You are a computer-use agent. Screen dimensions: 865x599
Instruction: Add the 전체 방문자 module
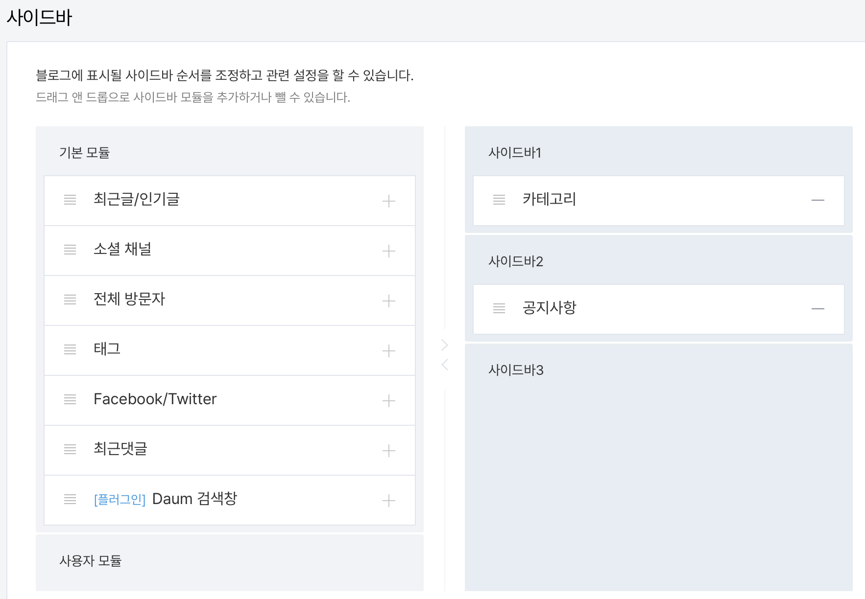point(389,300)
